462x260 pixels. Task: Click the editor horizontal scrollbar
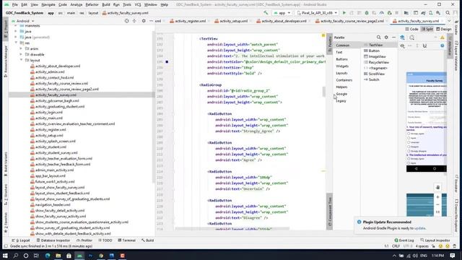pyautogui.click(x=232, y=229)
